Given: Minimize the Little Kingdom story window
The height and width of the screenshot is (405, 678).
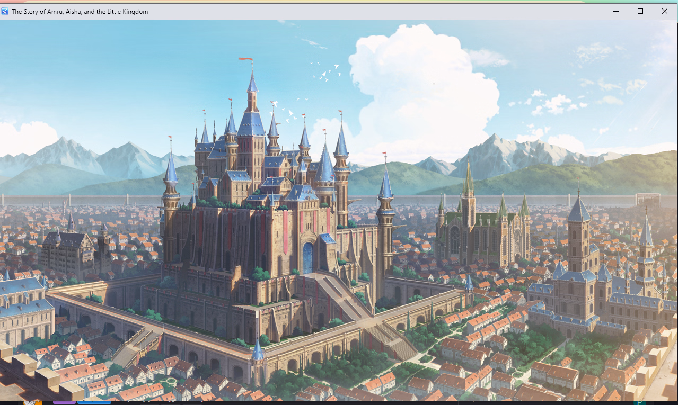Looking at the screenshot, I should pyautogui.click(x=616, y=11).
